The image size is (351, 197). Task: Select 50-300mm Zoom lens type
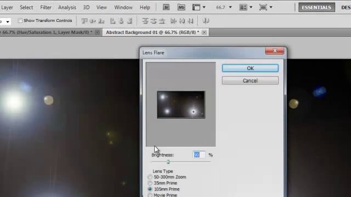point(150,177)
